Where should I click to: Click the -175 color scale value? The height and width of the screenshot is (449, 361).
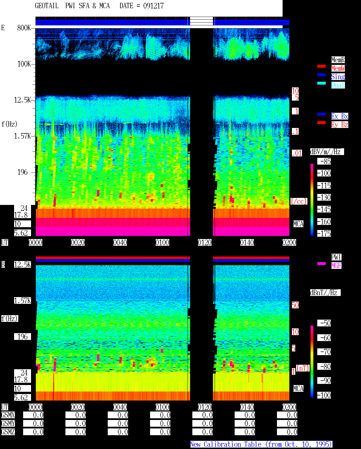324,233
